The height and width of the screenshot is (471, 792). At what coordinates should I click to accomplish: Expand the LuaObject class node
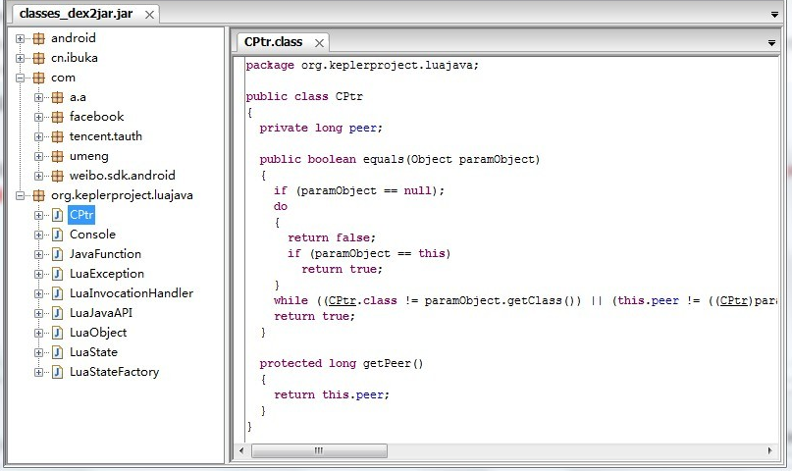(39, 333)
